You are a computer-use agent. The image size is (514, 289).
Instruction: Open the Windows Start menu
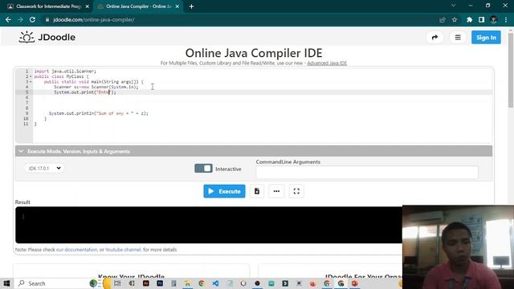tap(6, 283)
